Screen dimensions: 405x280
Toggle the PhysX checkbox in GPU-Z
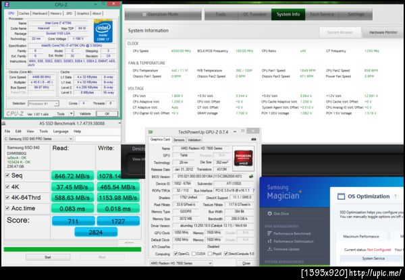point(210,254)
